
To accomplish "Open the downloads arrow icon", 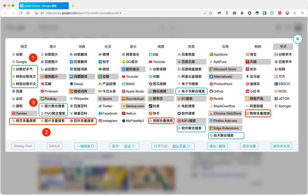I will point(227,13).
